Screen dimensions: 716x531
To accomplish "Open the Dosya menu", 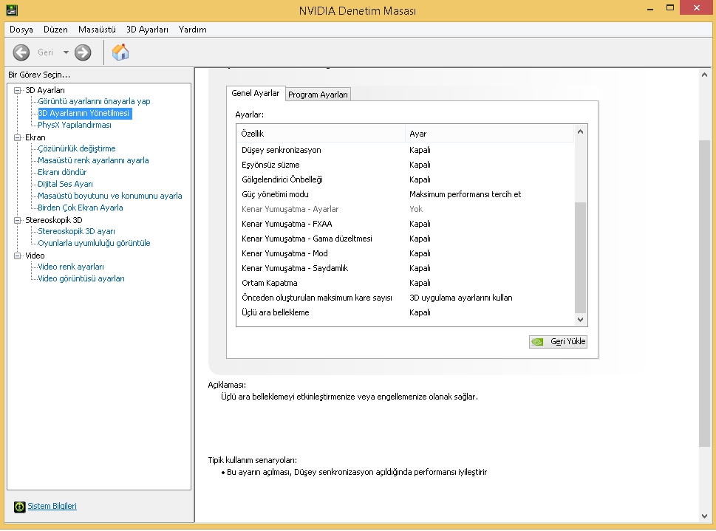I will coord(21,30).
